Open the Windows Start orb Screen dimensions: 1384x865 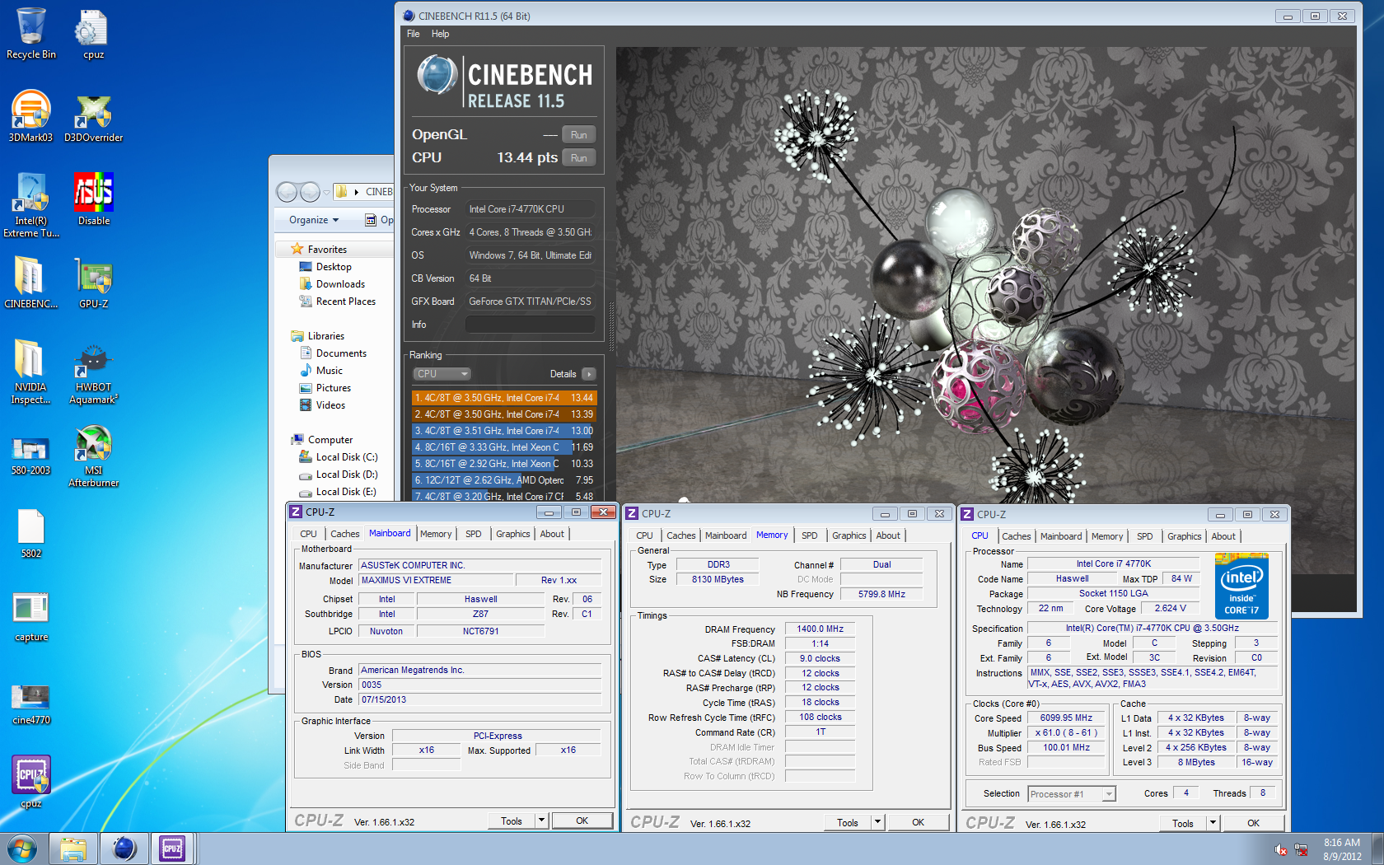(22, 849)
